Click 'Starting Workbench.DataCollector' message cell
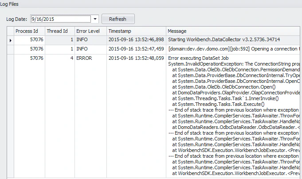 point(233,39)
